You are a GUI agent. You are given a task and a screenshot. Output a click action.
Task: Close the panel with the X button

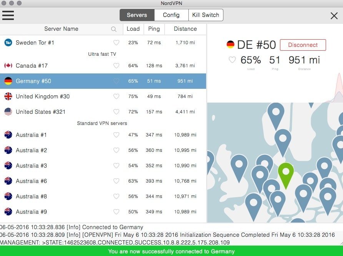pyautogui.click(x=334, y=15)
